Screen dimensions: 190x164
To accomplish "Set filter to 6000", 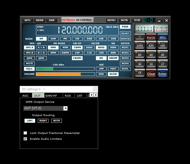I will [89, 47].
